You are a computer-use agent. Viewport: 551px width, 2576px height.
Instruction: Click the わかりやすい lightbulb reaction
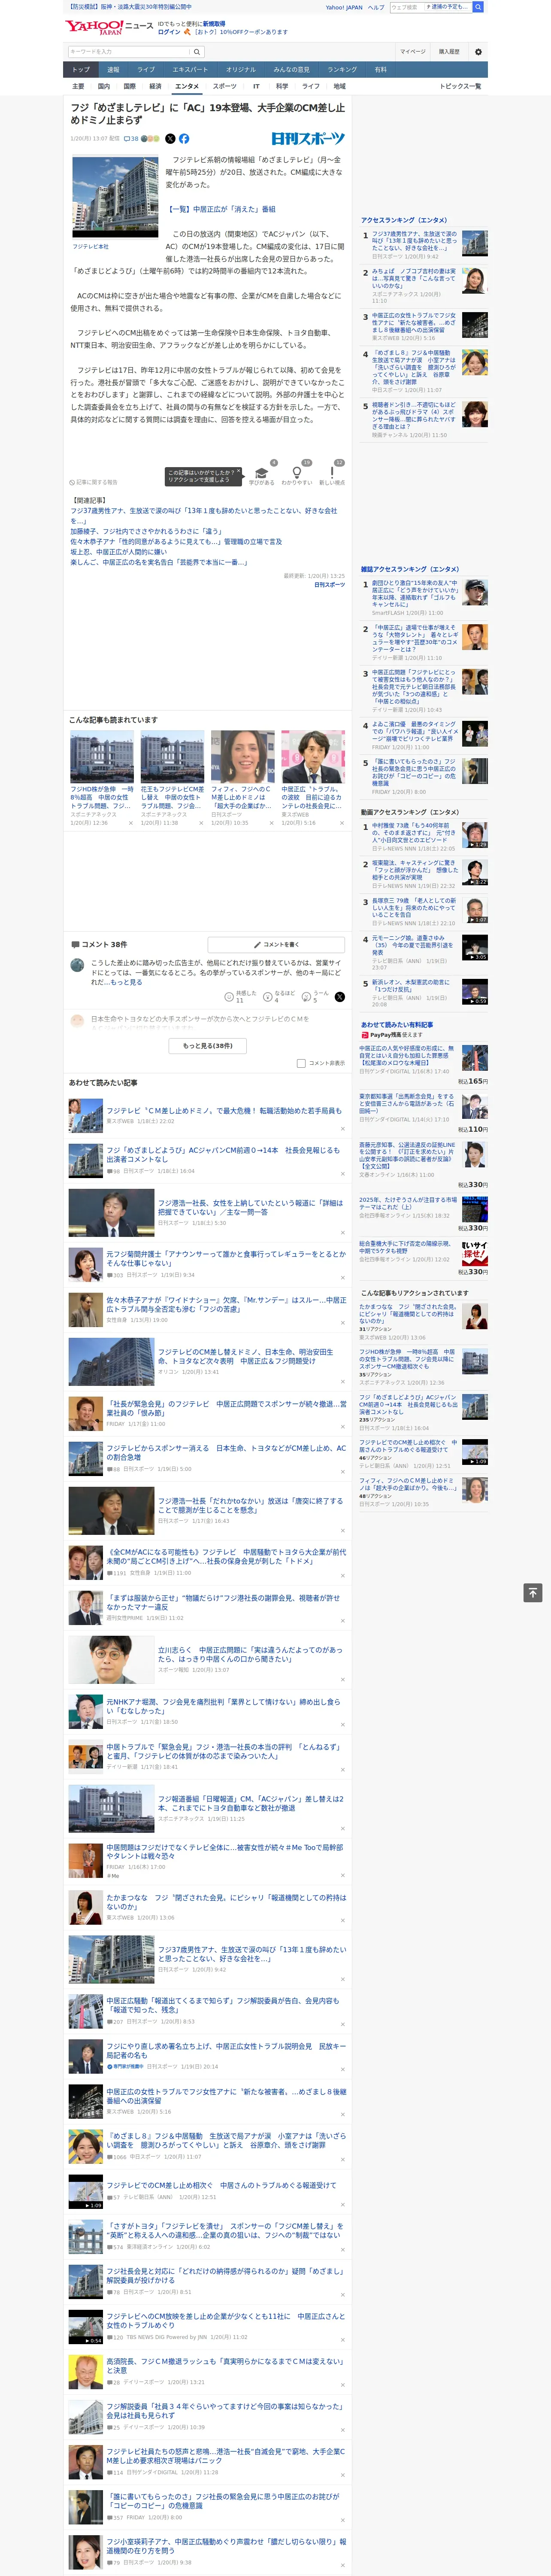tap(297, 473)
